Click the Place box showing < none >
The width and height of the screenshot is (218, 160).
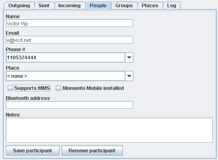click(x=65, y=76)
